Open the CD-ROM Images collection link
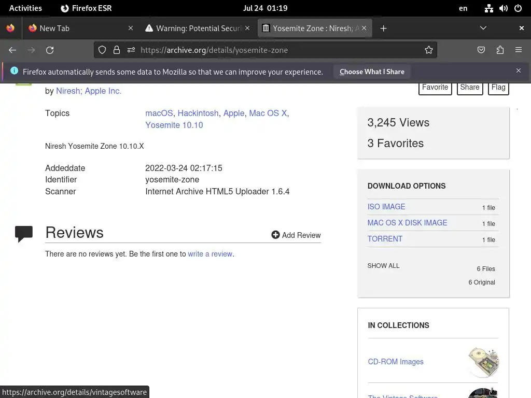The image size is (531, 398). pyautogui.click(x=396, y=361)
